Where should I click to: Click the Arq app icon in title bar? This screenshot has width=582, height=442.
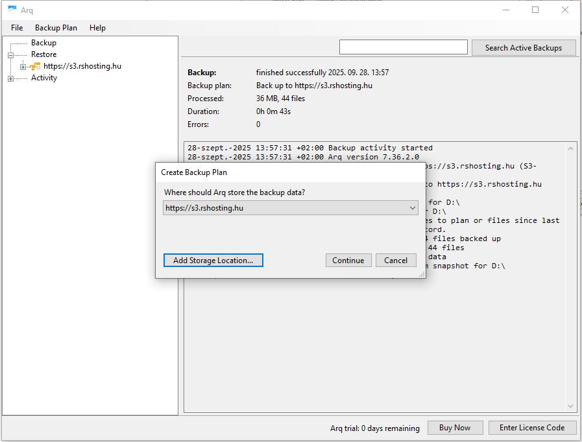pyautogui.click(x=12, y=10)
